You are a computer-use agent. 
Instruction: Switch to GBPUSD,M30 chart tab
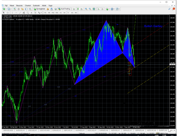point(8,130)
